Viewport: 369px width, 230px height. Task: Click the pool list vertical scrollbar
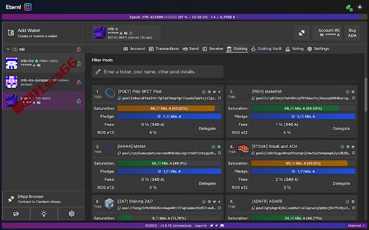point(366,95)
